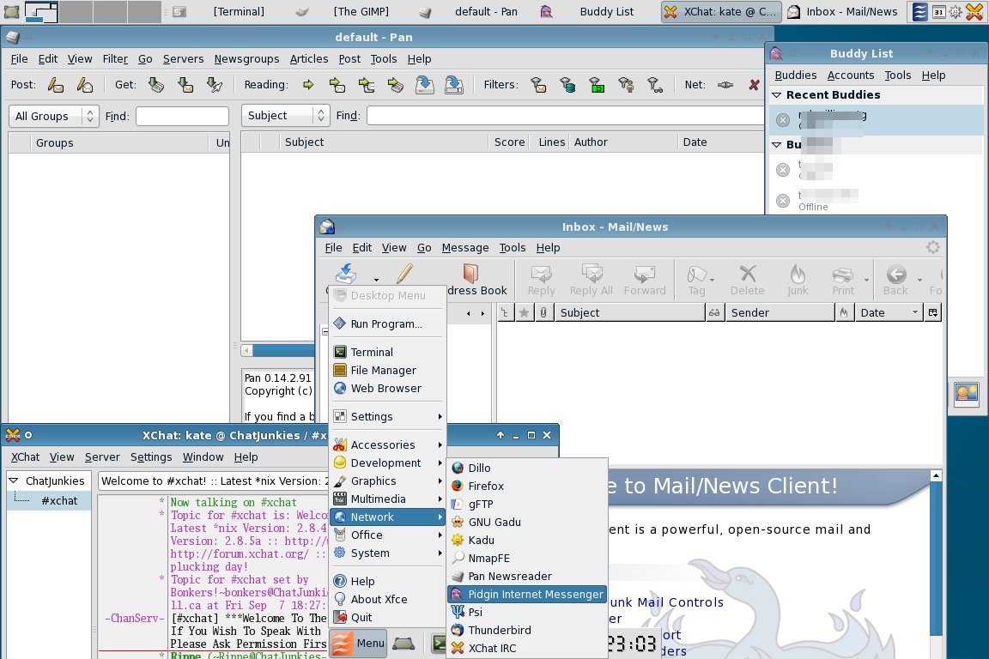989x659 pixels.
Task: Click Read Next Unread Article arrow in Pan
Action: (308, 84)
